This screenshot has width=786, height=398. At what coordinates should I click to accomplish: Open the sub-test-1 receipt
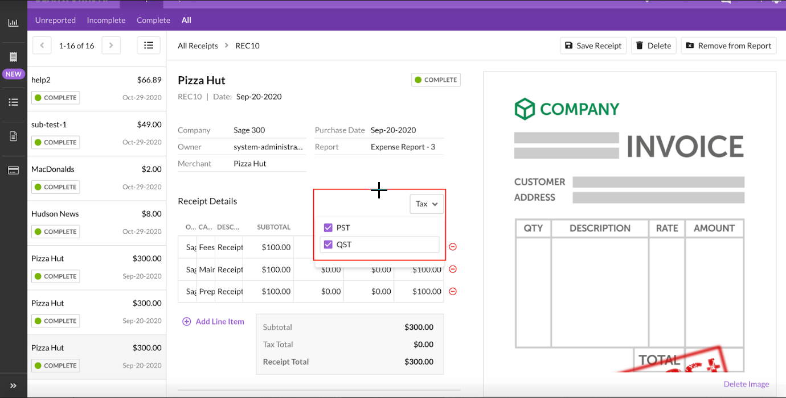point(97,134)
